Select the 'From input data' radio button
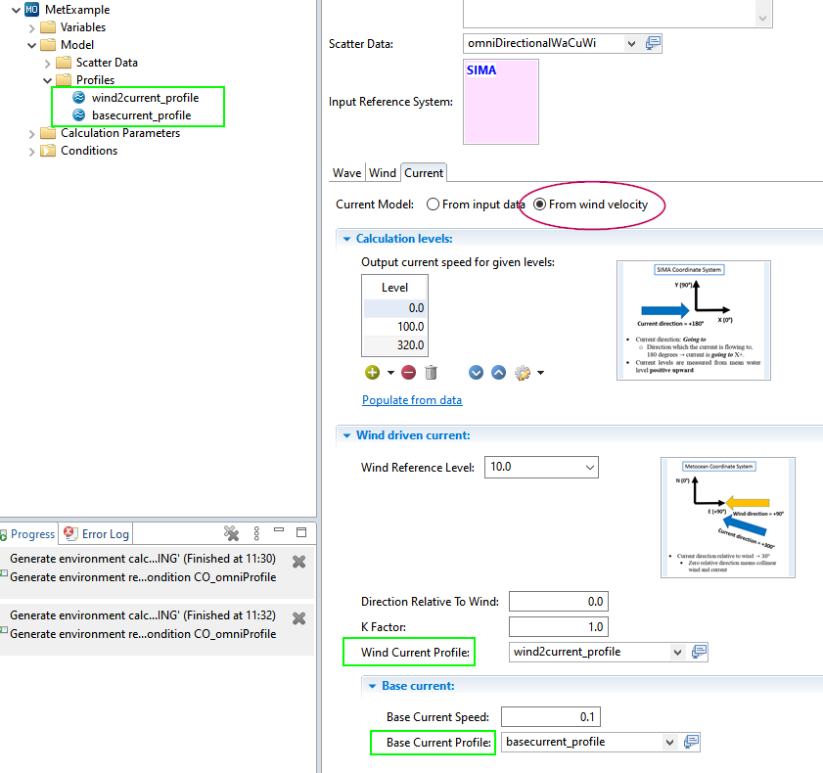The height and width of the screenshot is (773, 823). coord(434,205)
